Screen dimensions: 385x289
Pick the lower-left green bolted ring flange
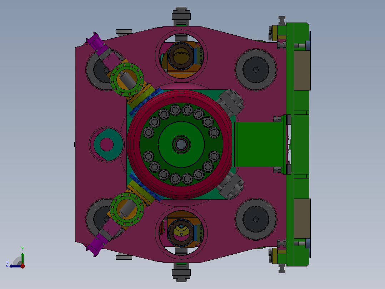tap(127, 209)
